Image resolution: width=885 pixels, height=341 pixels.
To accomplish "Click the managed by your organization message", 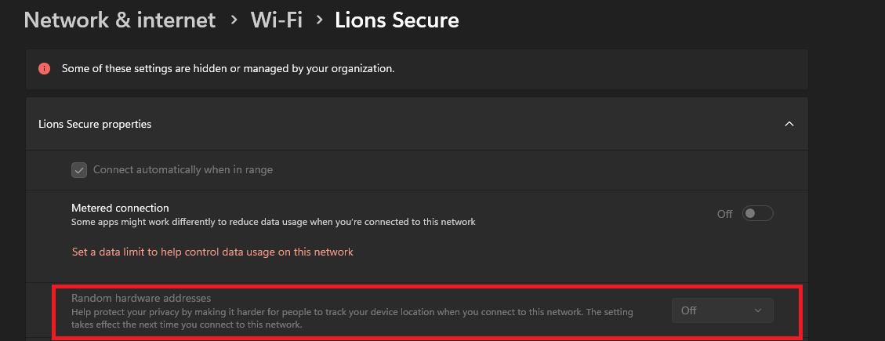I will [228, 68].
